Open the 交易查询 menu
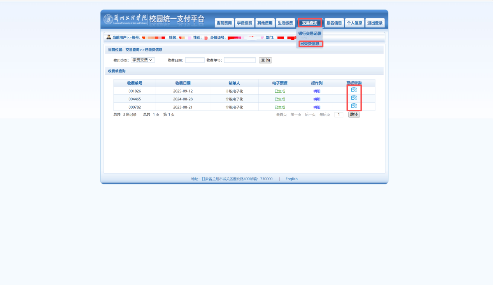The image size is (493, 285). click(x=310, y=23)
